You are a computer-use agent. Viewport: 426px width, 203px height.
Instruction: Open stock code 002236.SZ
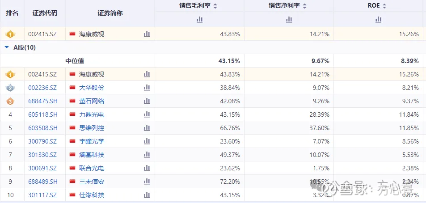(42, 88)
